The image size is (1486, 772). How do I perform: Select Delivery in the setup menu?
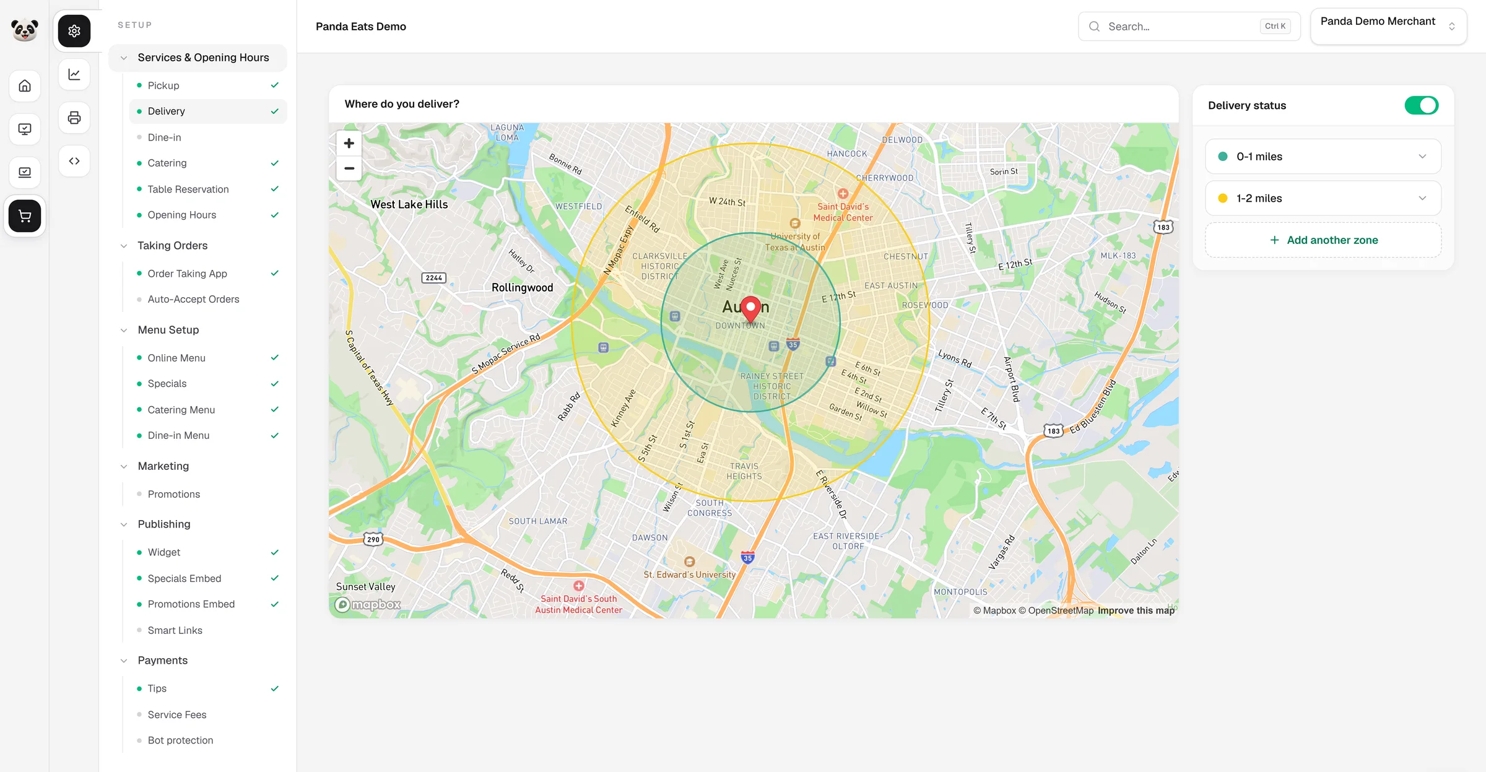pyautogui.click(x=208, y=111)
